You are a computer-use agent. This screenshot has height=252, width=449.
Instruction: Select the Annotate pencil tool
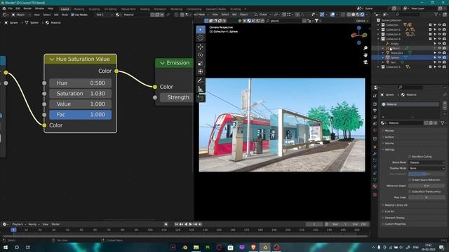[x=201, y=81]
